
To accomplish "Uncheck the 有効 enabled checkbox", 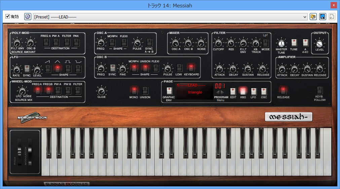I will 8,16.
